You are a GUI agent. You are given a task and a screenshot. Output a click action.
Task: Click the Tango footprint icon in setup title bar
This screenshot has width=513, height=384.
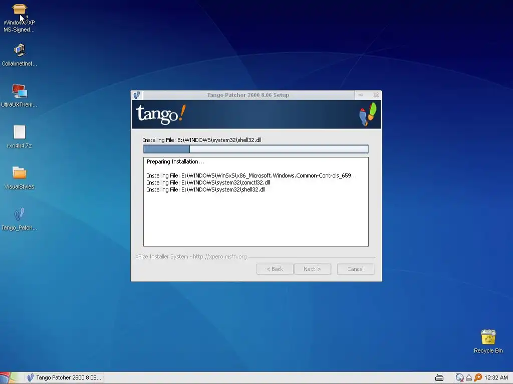pyautogui.click(x=136, y=95)
